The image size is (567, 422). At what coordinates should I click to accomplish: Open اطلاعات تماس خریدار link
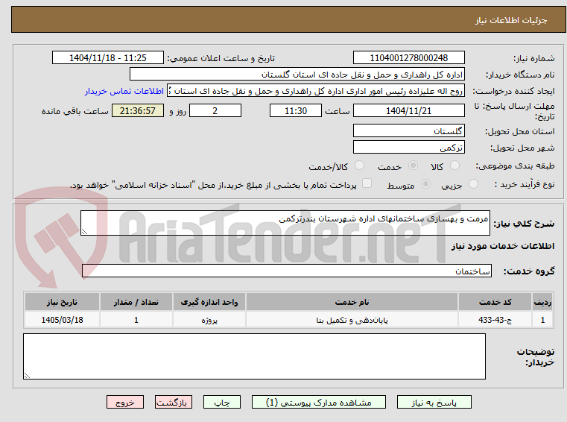pyautogui.click(x=124, y=91)
